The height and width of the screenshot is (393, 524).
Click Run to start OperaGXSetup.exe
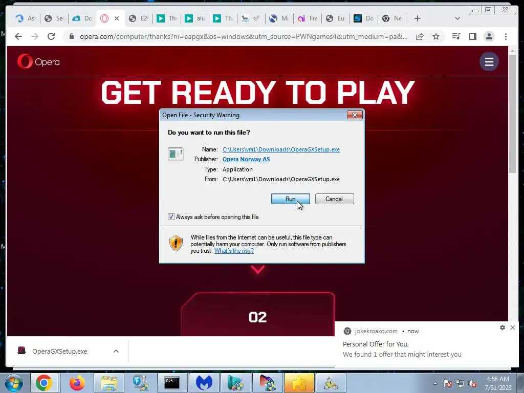291,199
